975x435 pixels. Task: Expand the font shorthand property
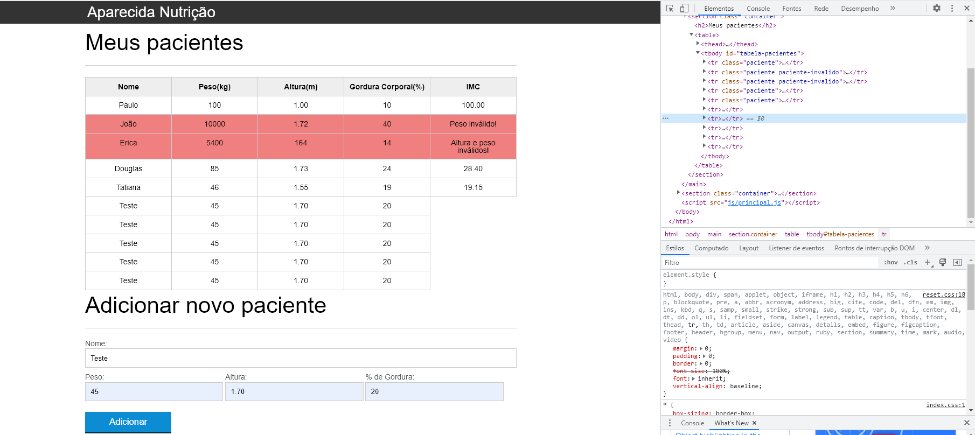click(x=694, y=378)
